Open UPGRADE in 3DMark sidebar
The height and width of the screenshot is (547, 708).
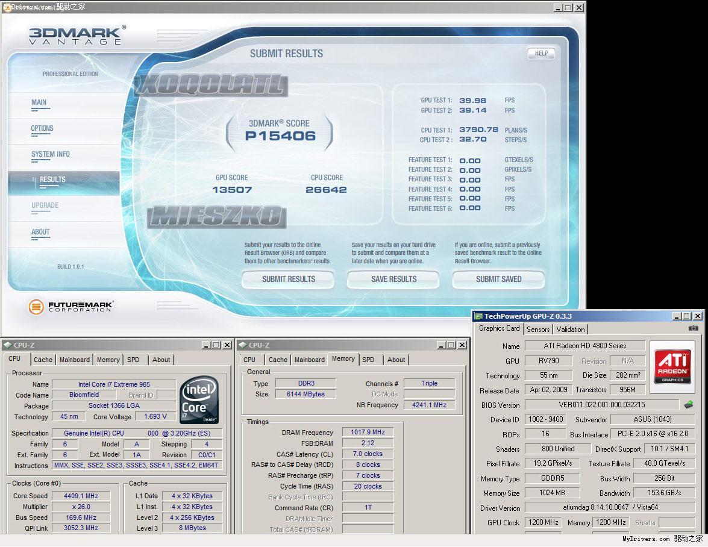tap(45, 205)
